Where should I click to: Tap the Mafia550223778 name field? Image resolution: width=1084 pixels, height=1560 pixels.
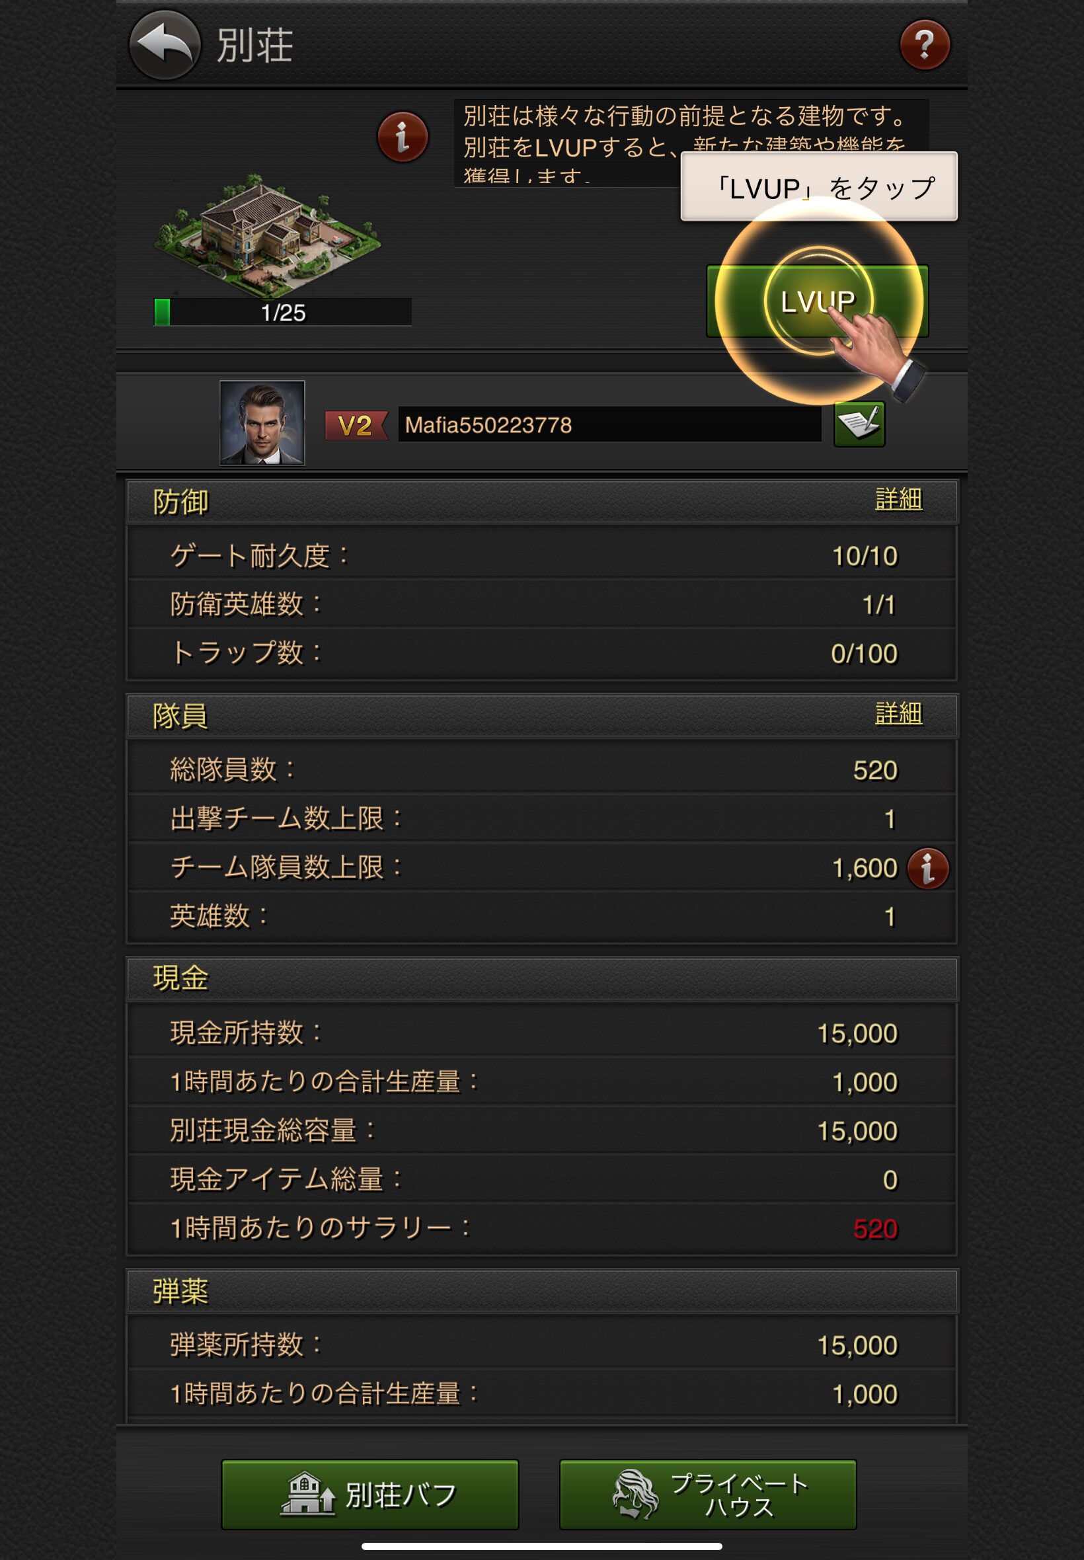[x=609, y=424]
